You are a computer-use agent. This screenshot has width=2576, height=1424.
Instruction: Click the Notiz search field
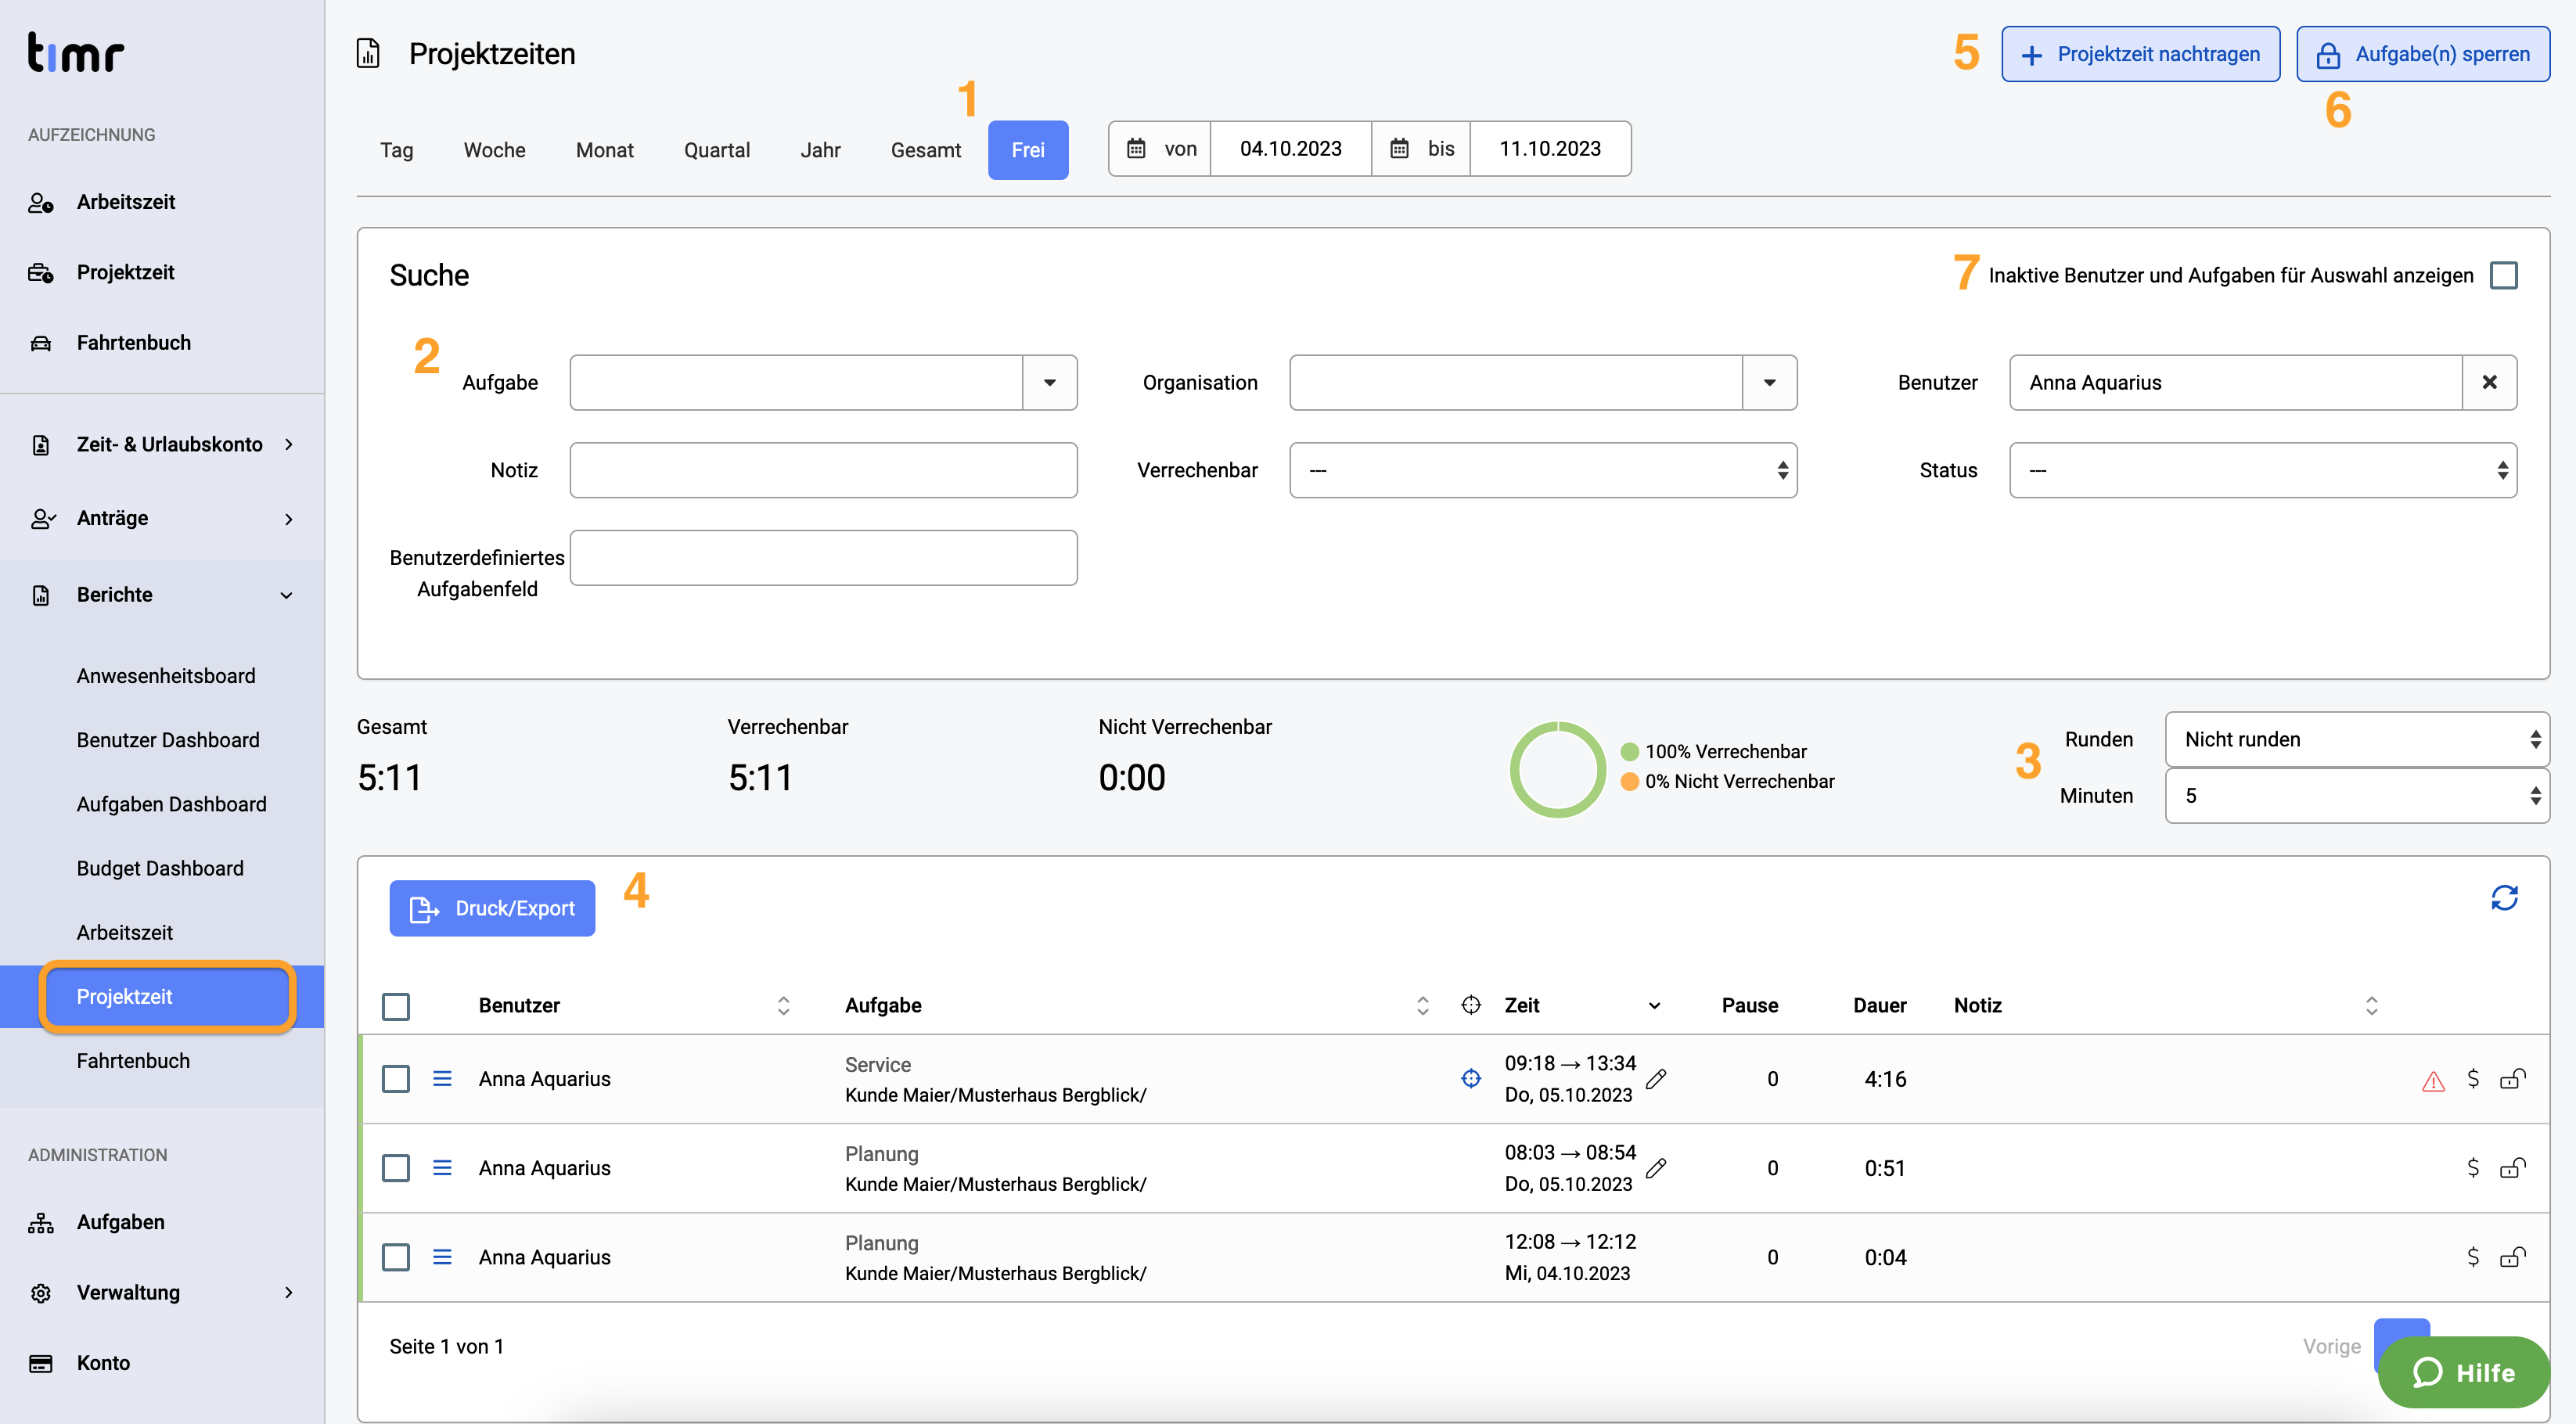823,470
